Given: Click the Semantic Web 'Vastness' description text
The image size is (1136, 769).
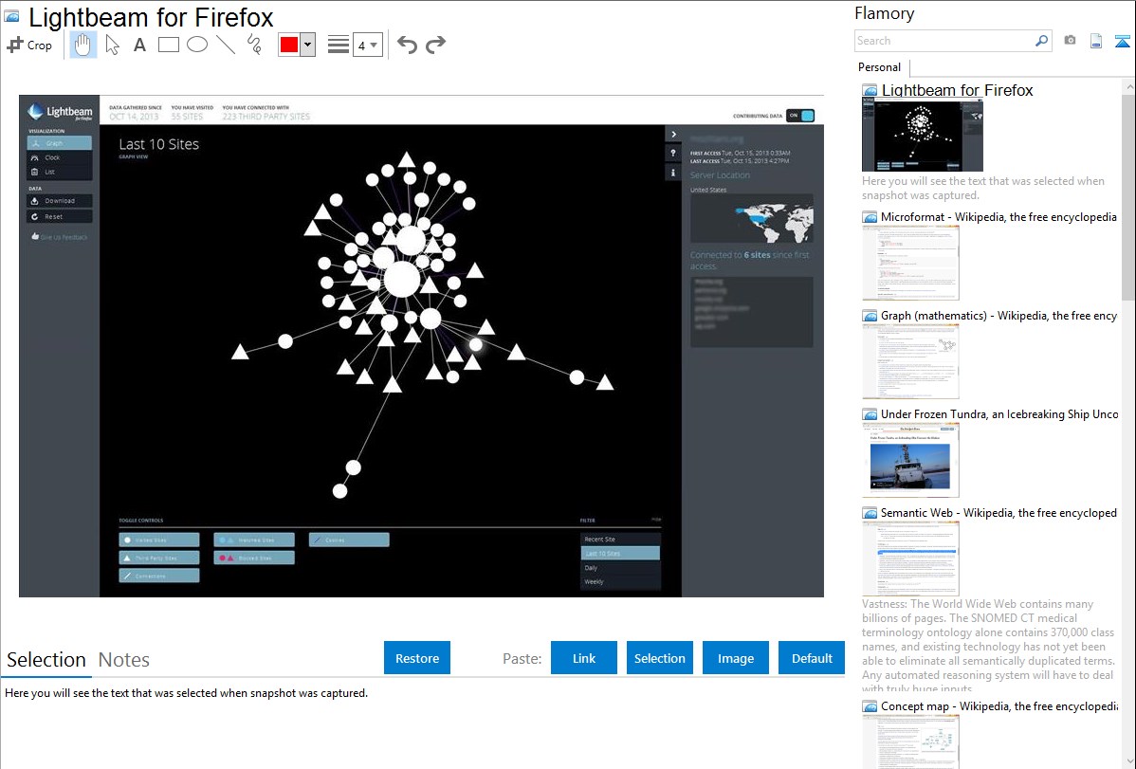Looking at the screenshot, I should (x=988, y=646).
